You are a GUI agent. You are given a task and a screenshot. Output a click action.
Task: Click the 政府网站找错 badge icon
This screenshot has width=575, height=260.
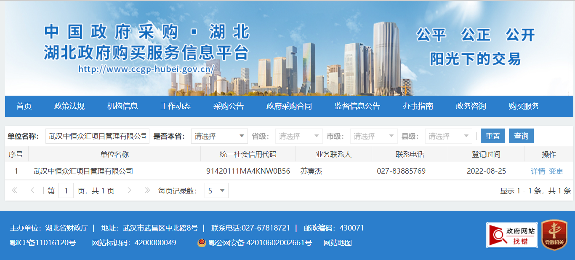(x=512, y=235)
